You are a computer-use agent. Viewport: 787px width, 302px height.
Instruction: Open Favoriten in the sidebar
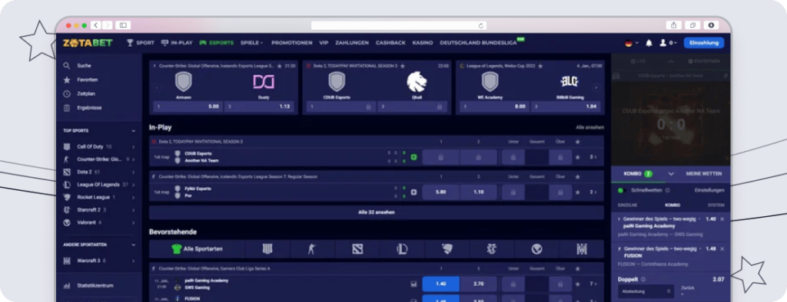tap(87, 80)
